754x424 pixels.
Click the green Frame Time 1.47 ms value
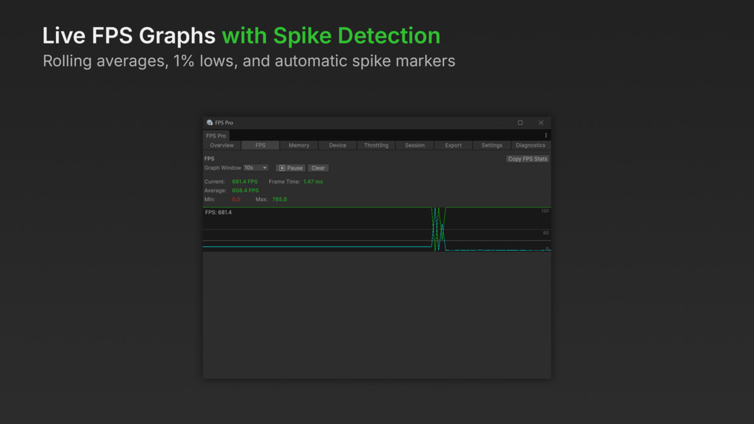[x=313, y=182]
